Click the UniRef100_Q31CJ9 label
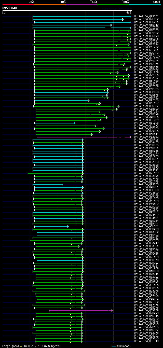The width and height of the screenshot is (163, 348). click(146, 341)
